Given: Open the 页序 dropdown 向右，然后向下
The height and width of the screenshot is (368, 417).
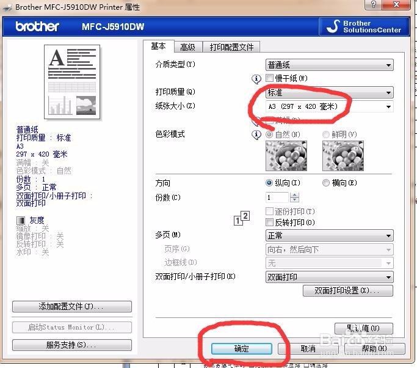Looking at the screenshot, I should point(330,250).
